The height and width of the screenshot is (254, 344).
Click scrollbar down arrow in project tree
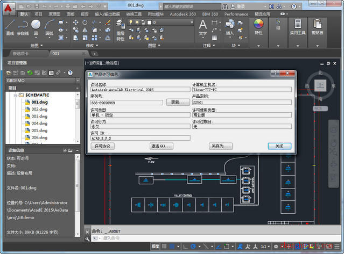(x=78, y=141)
